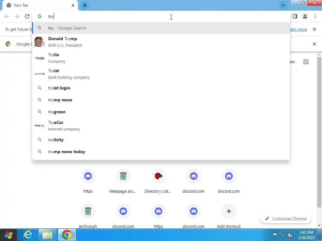Choose the Donald Trump suggestion
Image resolution: width=322 pixels, height=241 pixels.
click(161, 42)
